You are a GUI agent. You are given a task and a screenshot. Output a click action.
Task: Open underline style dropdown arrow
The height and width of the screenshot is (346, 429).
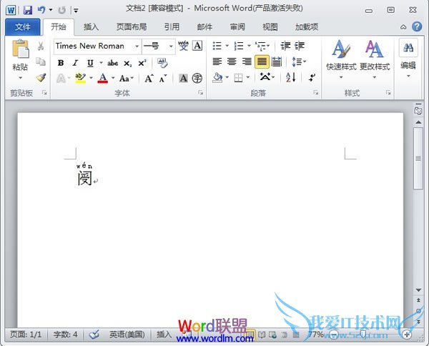(101, 63)
